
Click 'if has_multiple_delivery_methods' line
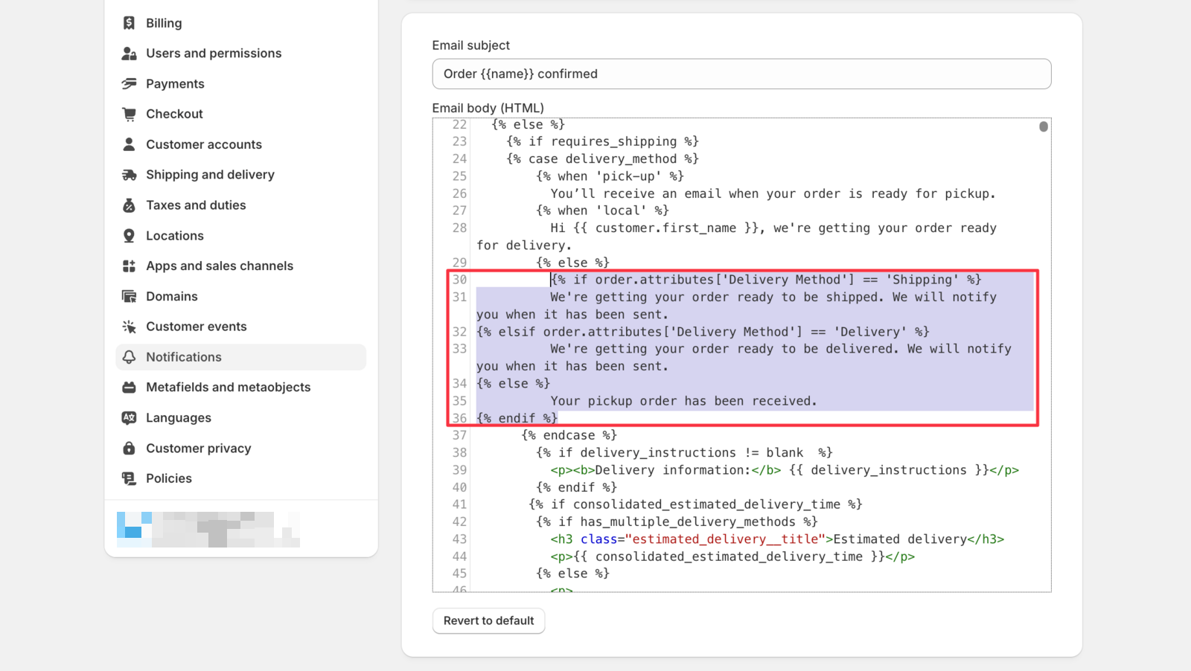677,521
